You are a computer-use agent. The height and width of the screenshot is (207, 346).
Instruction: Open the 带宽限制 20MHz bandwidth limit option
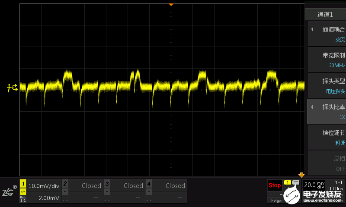(327, 60)
